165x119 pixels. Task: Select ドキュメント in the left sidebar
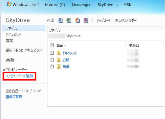tap(14, 35)
